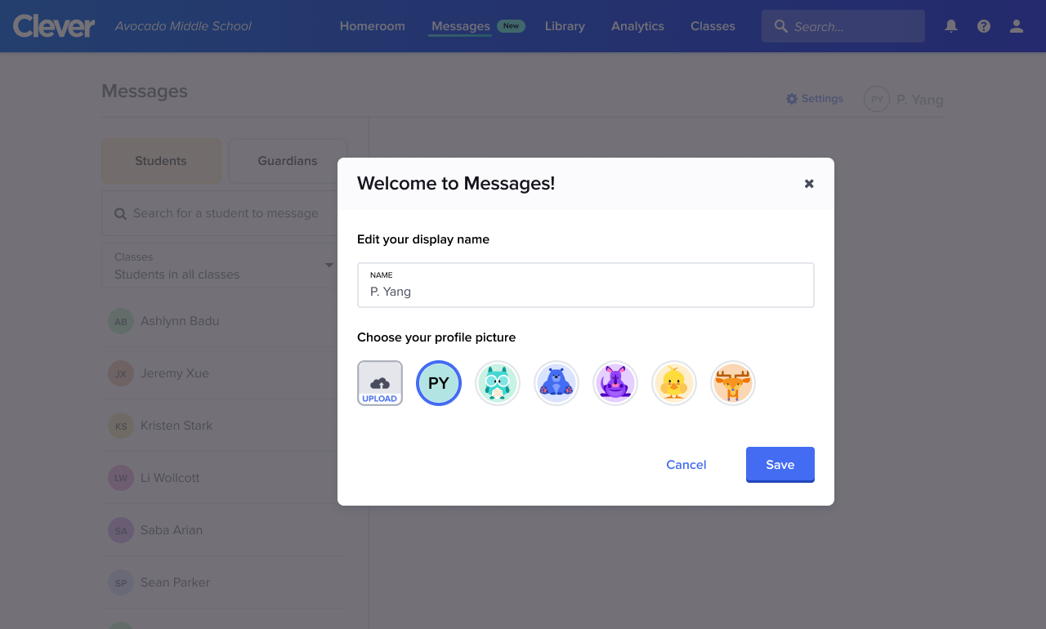Open the account profile icon
The height and width of the screenshot is (629, 1046).
1016,25
